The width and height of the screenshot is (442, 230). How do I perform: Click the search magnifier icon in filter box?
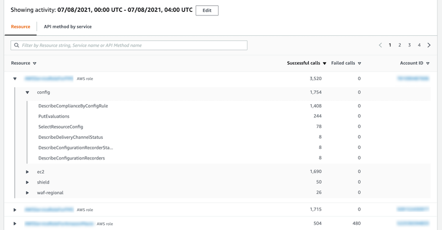pos(17,45)
